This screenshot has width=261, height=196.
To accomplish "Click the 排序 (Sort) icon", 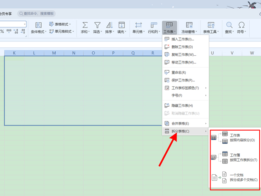I will (109, 25).
